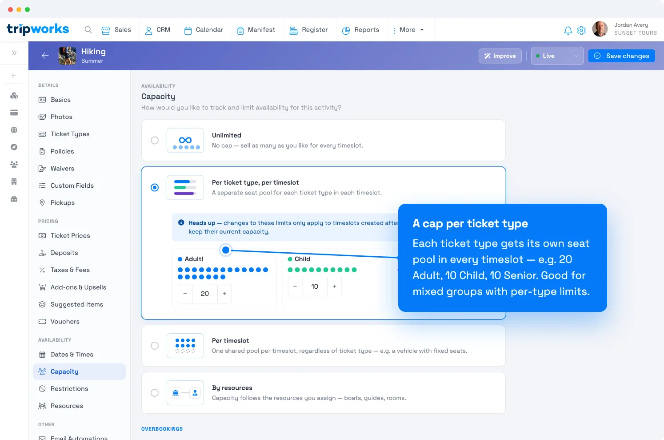
Task: Expand the left rail double-chevron
Action: tap(14, 52)
